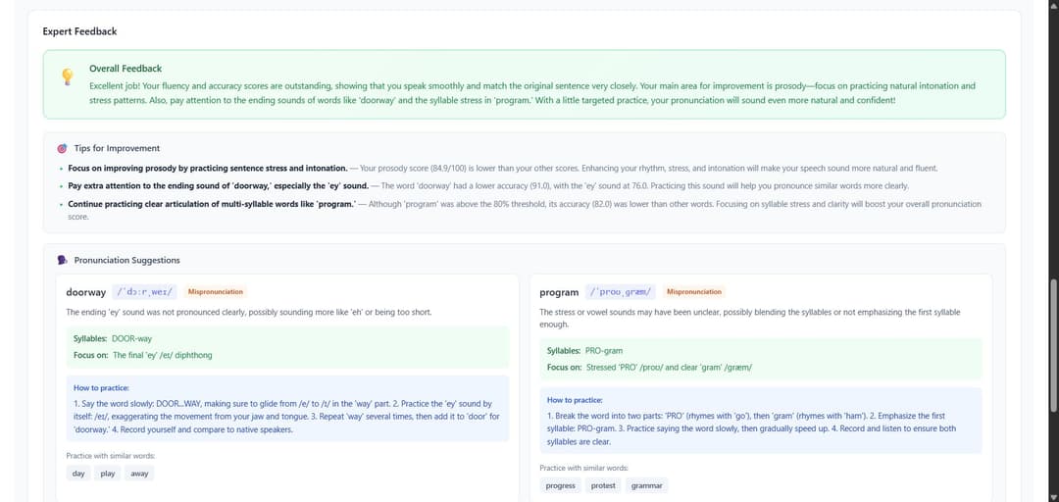Click the program phonetic transcription chip
Image resolution: width=1059 pixels, height=502 pixels.
[621, 292]
